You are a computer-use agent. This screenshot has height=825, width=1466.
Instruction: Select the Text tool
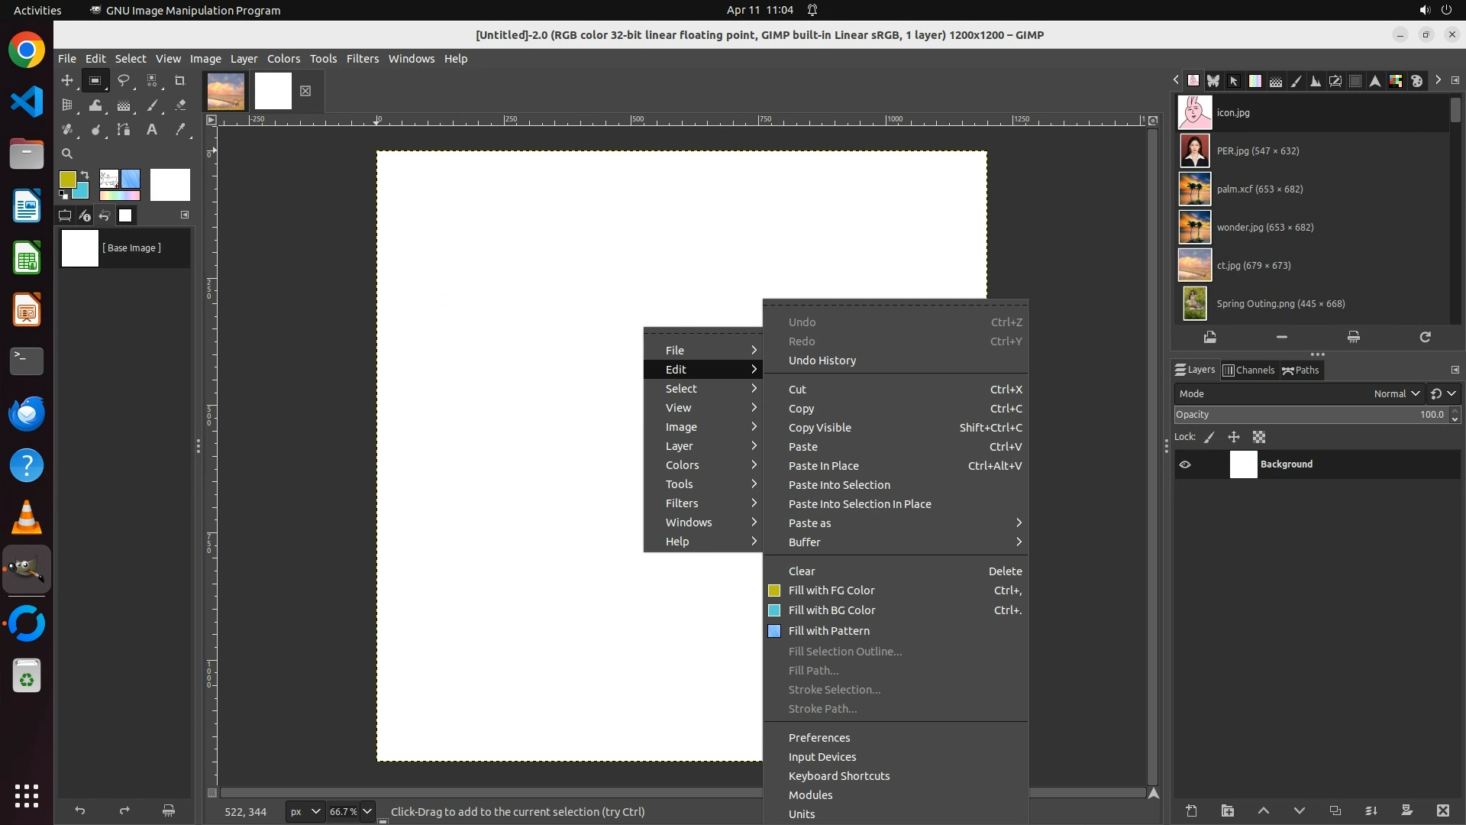[152, 130]
